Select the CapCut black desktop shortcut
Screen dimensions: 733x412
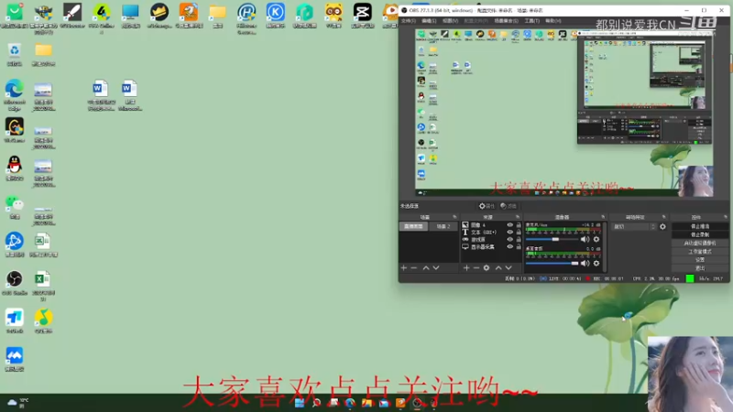point(362,16)
